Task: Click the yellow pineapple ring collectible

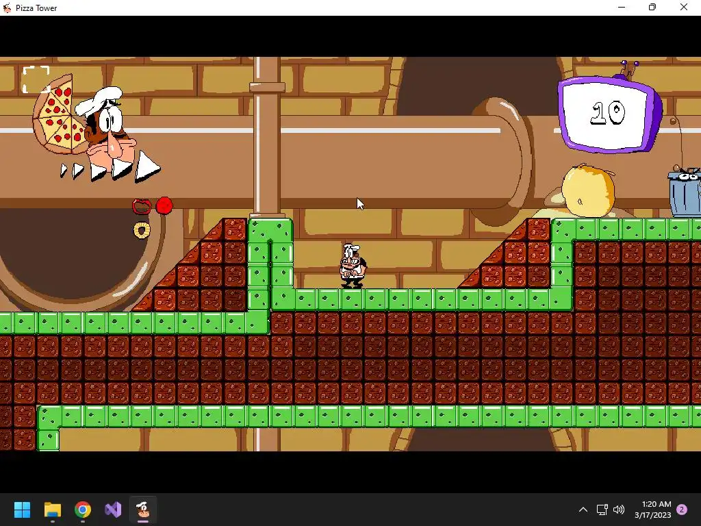Action: pyautogui.click(x=142, y=230)
